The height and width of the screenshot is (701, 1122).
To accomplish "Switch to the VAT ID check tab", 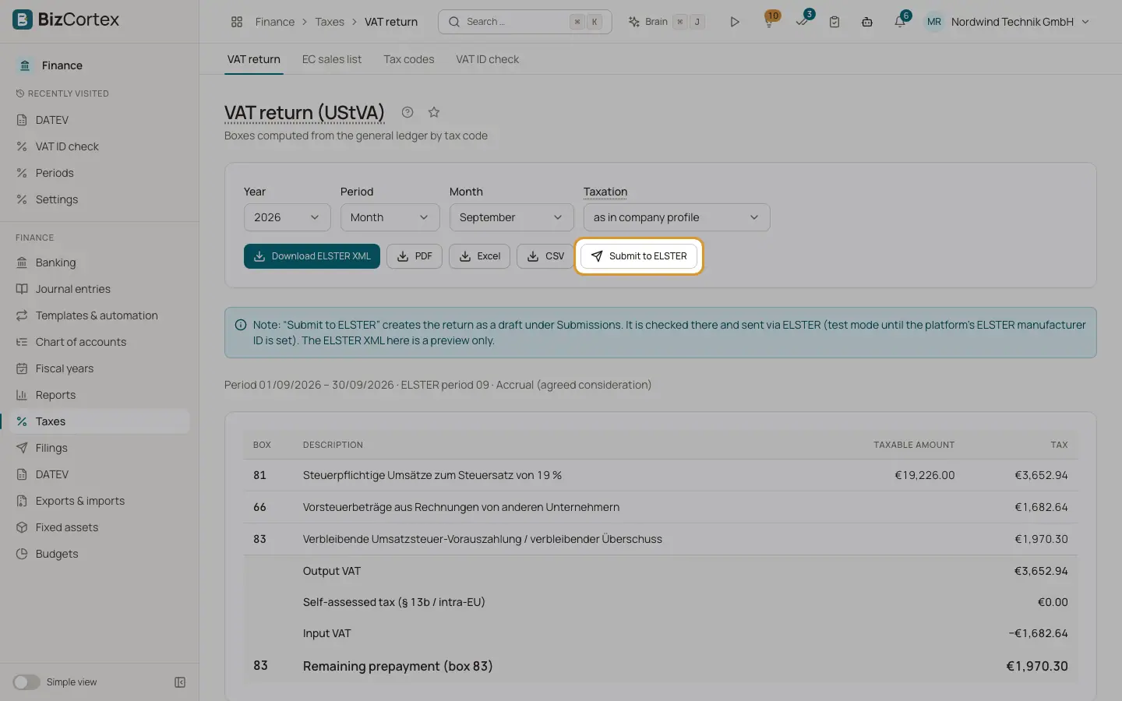I will coord(487,59).
